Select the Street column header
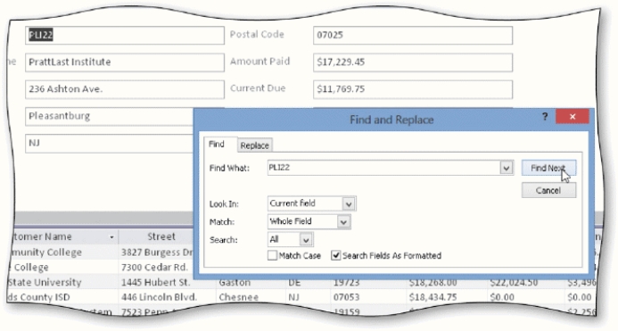Viewport: 618px width, 331px height. coord(161,236)
